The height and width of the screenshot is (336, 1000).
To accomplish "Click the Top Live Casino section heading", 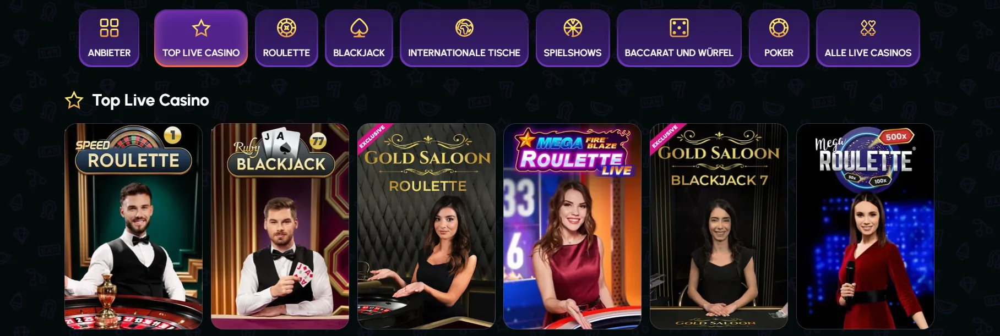I will coord(150,100).
